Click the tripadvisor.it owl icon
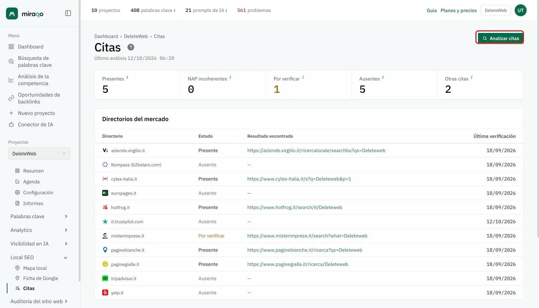 [105, 278]
